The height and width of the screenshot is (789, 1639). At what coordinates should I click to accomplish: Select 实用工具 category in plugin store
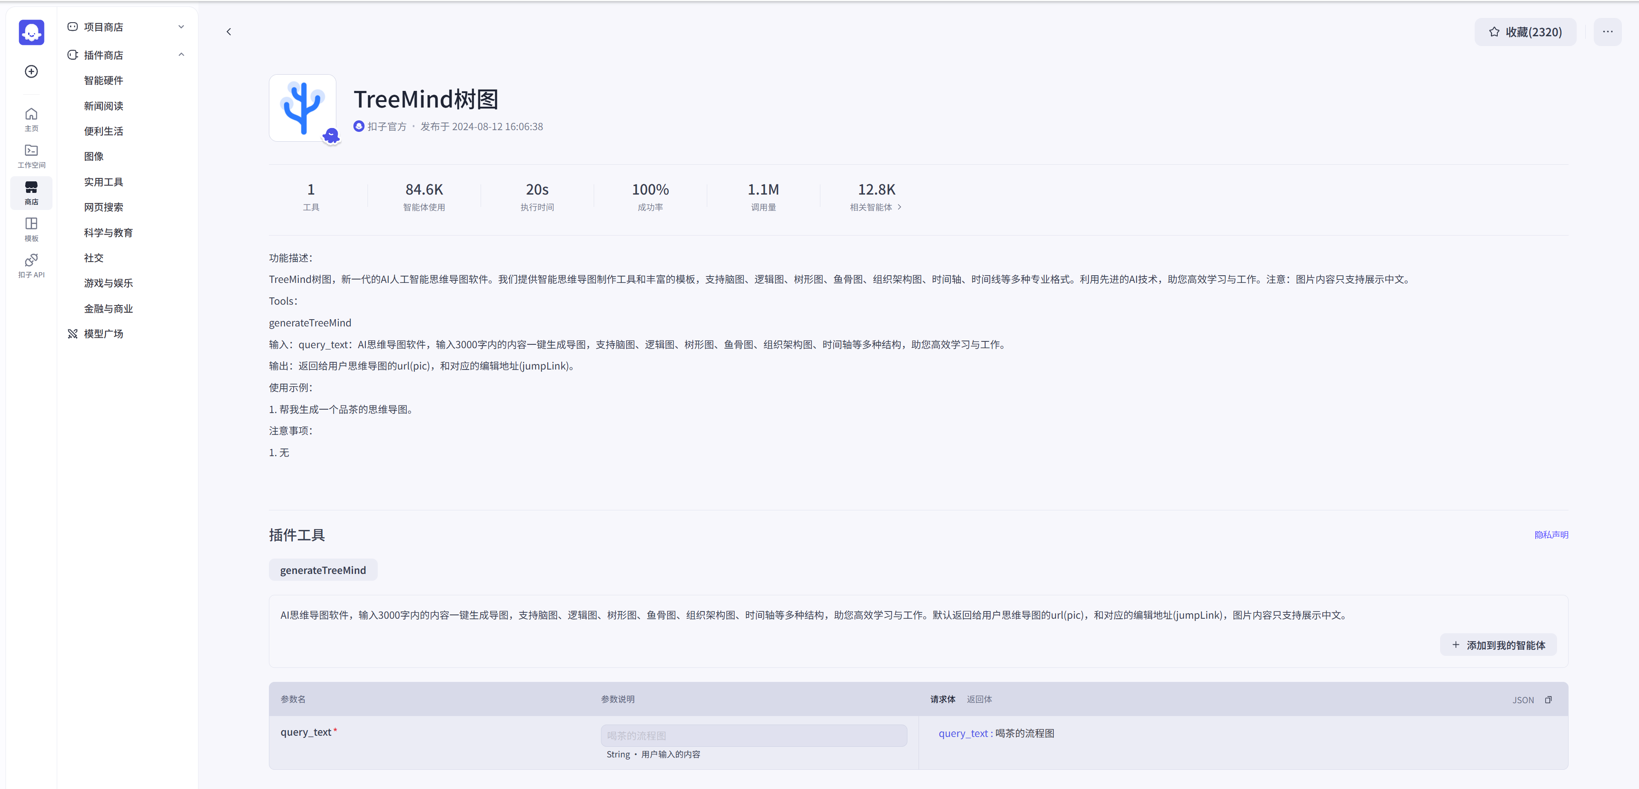click(104, 182)
